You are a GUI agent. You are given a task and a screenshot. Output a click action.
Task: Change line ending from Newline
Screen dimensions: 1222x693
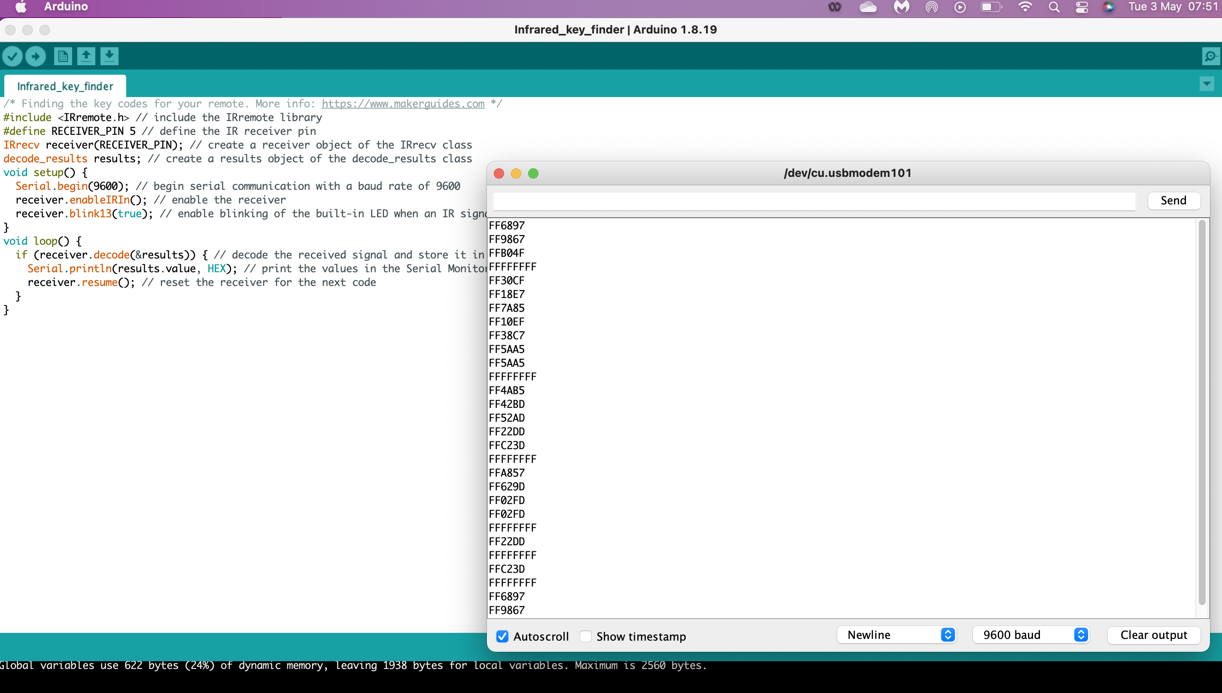point(897,635)
